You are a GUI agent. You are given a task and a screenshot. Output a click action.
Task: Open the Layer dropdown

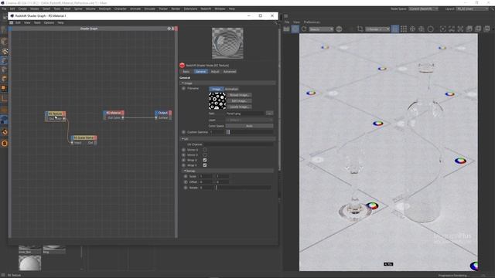pyautogui.click(x=249, y=120)
